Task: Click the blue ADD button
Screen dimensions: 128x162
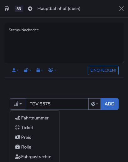Action: point(110,104)
